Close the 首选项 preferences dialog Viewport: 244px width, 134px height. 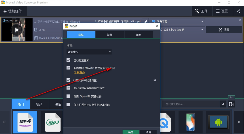157,26
